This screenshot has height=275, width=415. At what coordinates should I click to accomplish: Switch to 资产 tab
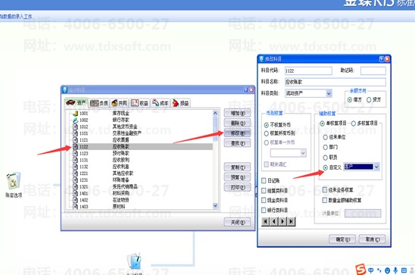pyautogui.click(x=76, y=103)
